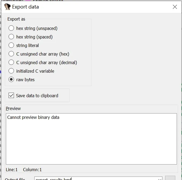
Task: Click the 'Export as' group label
Action: (x=16, y=19)
